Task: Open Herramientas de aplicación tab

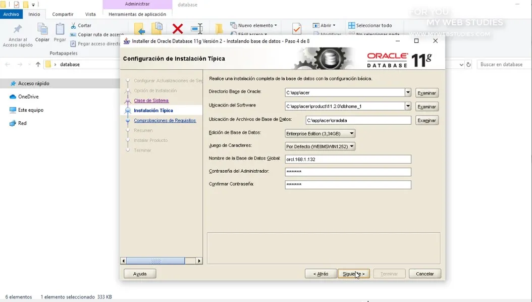Action: click(x=137, y=14)
